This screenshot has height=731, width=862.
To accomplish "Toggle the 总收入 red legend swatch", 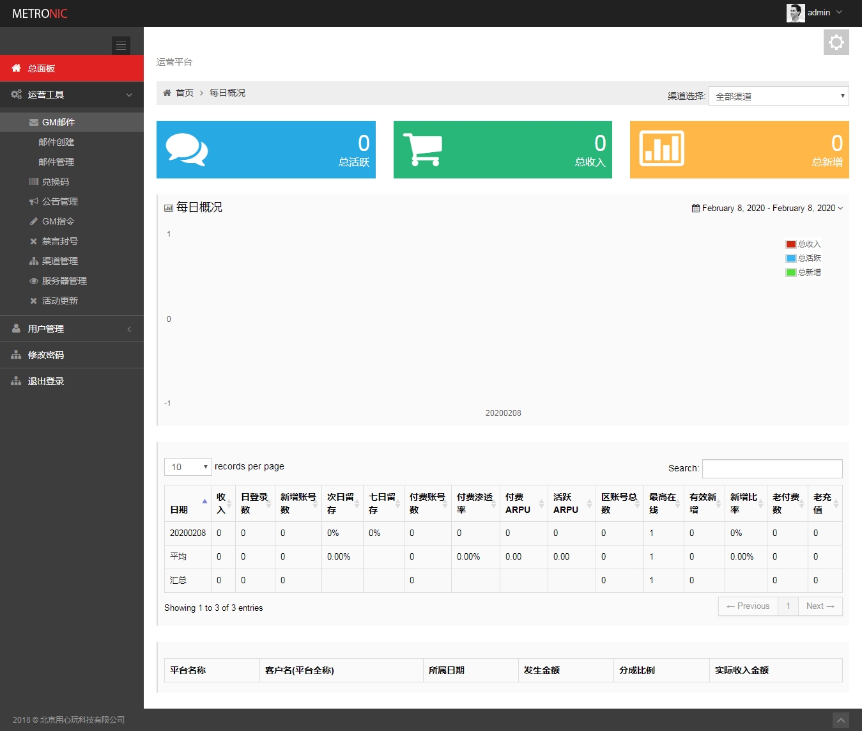I will (790, 244).
